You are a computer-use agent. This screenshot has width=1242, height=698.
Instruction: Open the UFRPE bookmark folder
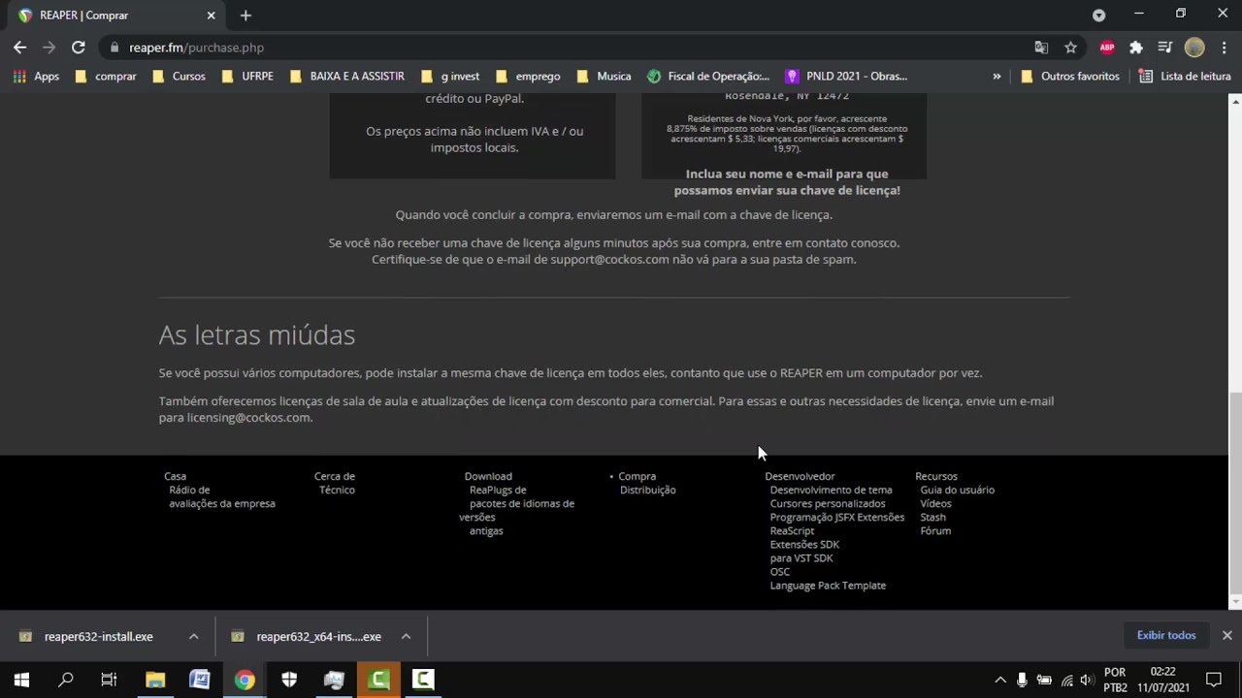247,76
